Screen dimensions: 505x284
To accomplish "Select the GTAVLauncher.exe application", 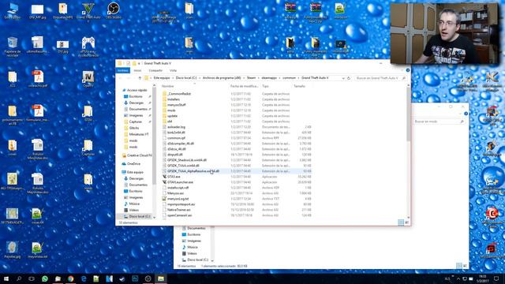I will coord(180,182).
